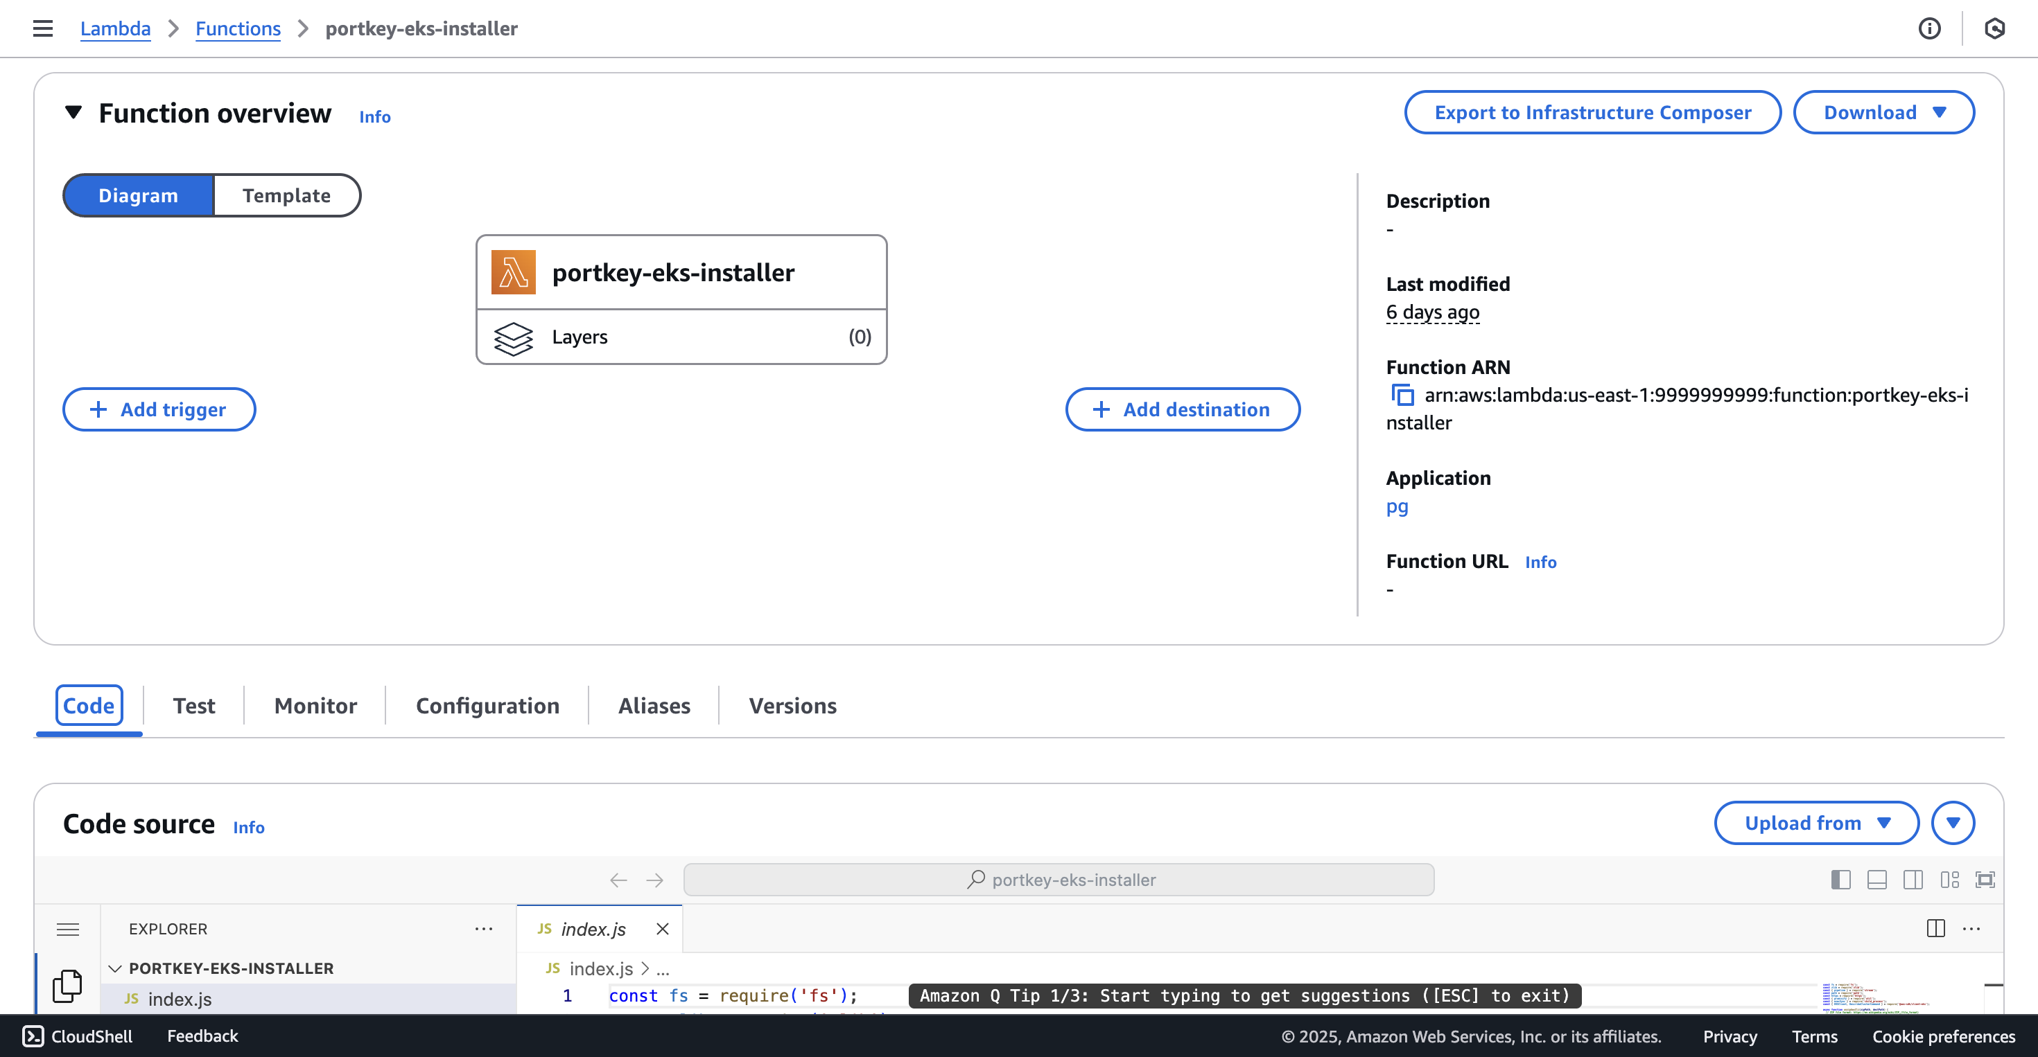
Task: Click the Add trigger button
Action: point(159,409)
